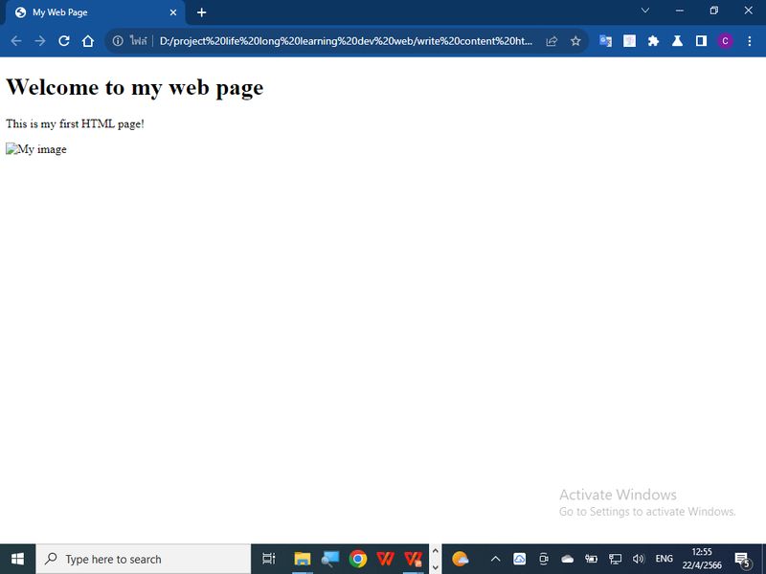
Task: Open a new browser tab
Action: tap(201, 12)
